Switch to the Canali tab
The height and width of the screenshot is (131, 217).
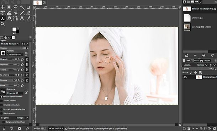tap(195, 61)
